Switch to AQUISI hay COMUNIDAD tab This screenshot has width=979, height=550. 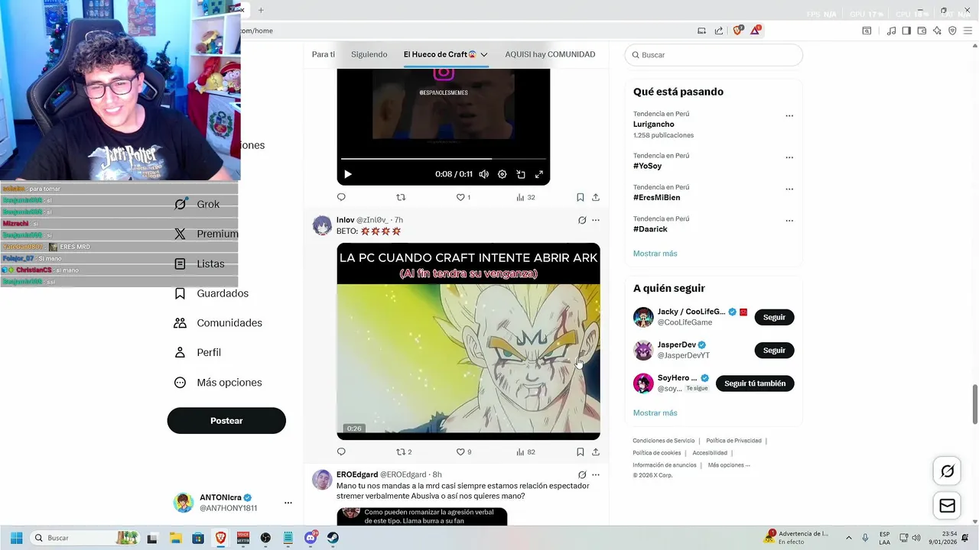pos(550,54)
